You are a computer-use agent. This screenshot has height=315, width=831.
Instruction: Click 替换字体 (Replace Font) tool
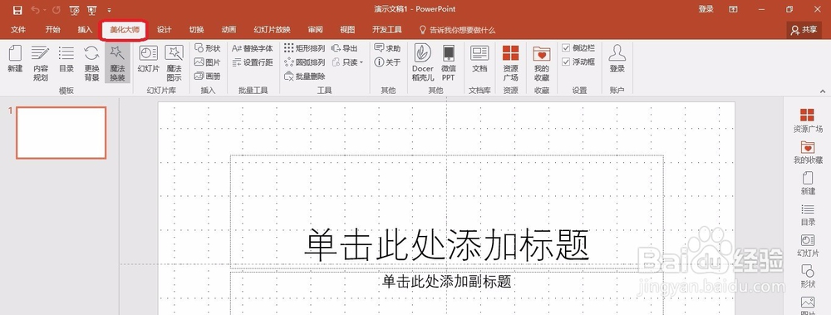pyautogui.click(x=253, y=48)
